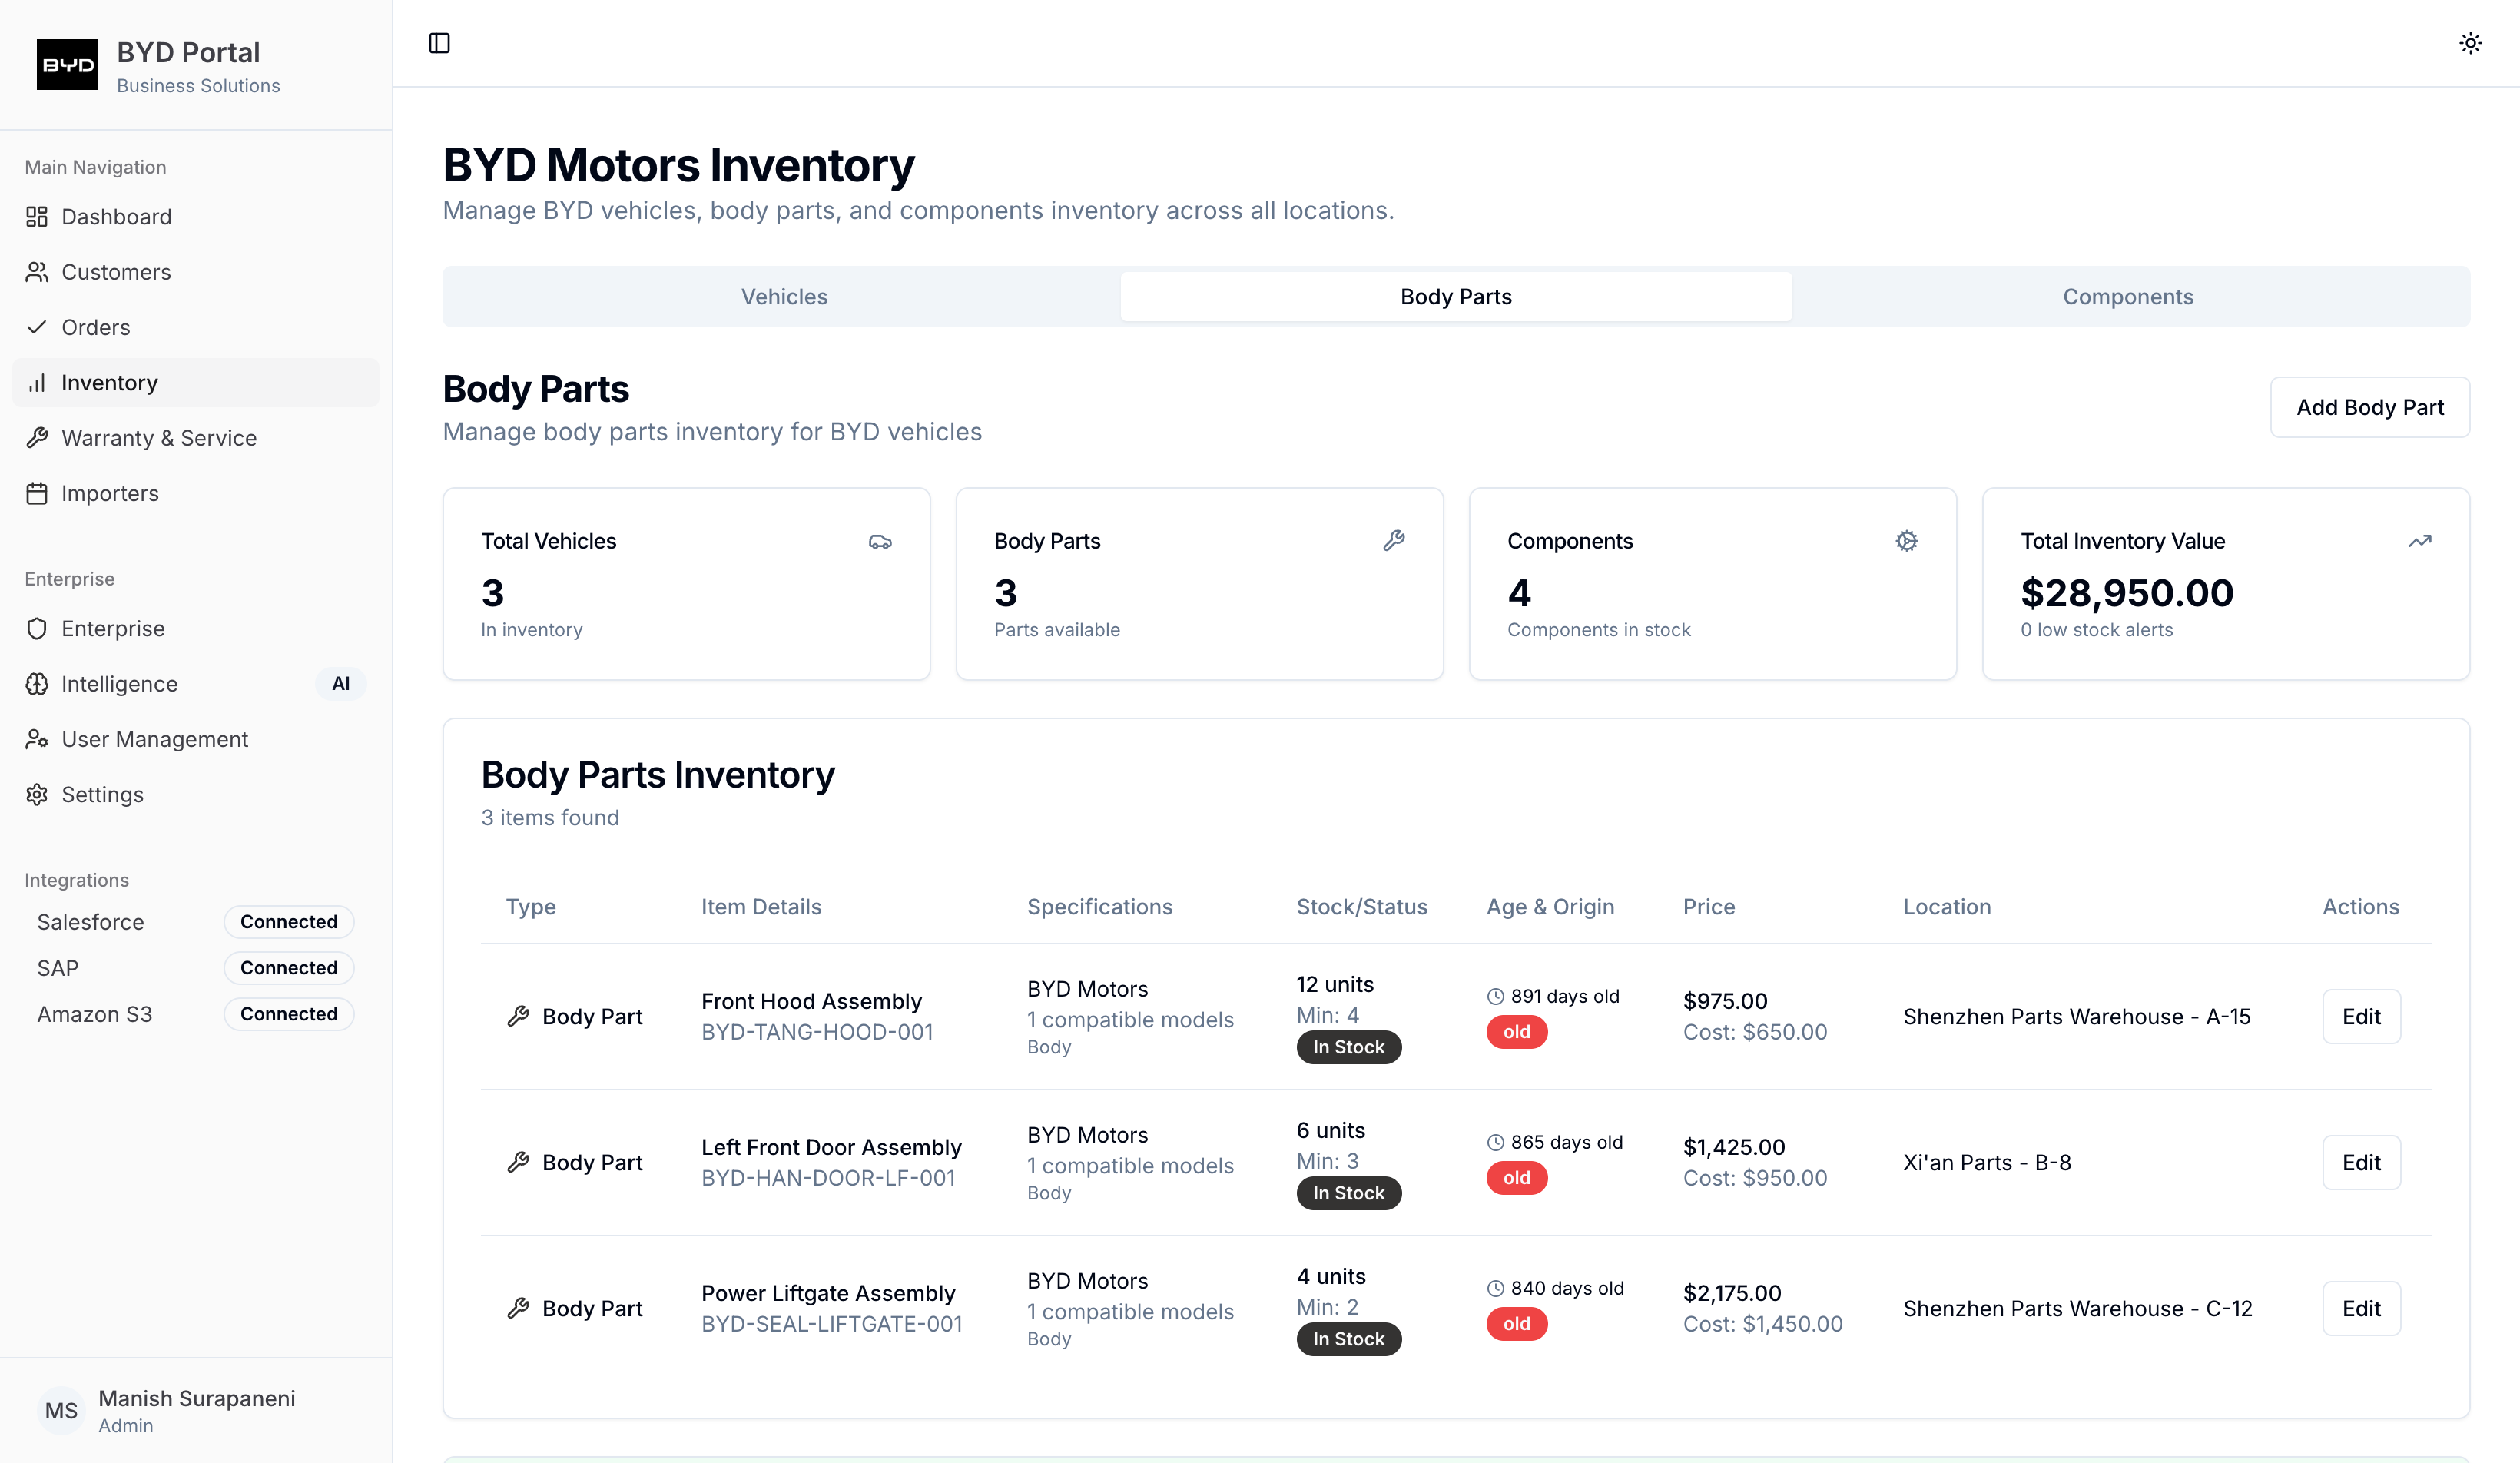Click clock icon beside 891 days old
The height and width of the screenshot is (1463, 2520).
(1496, 996)
